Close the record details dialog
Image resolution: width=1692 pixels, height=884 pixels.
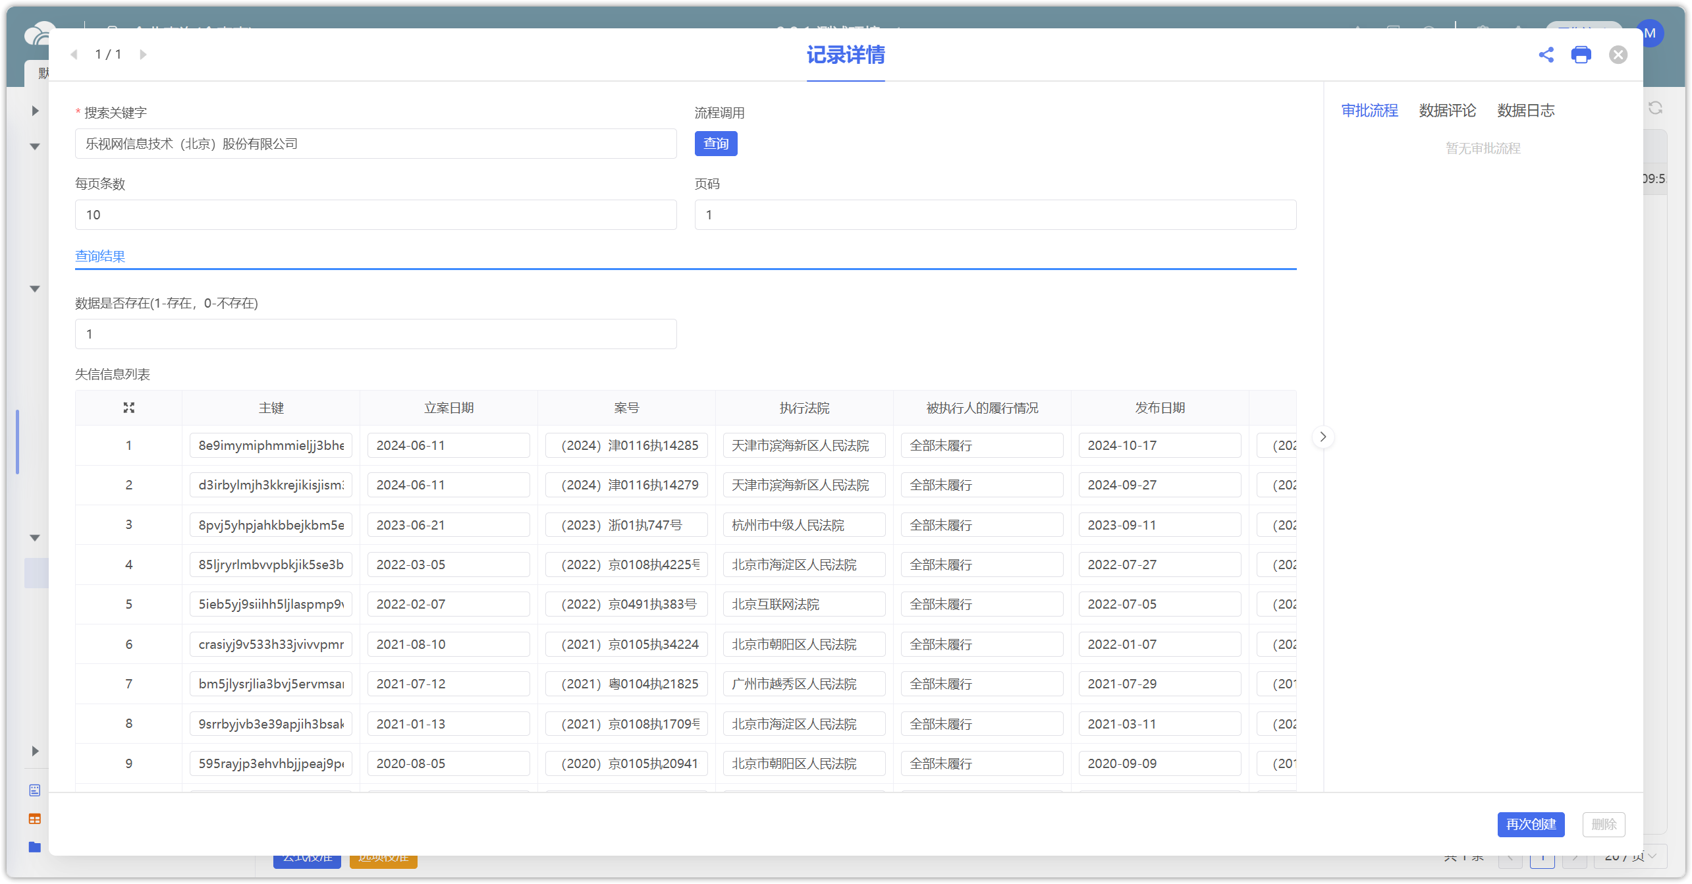pos(1618,55)
